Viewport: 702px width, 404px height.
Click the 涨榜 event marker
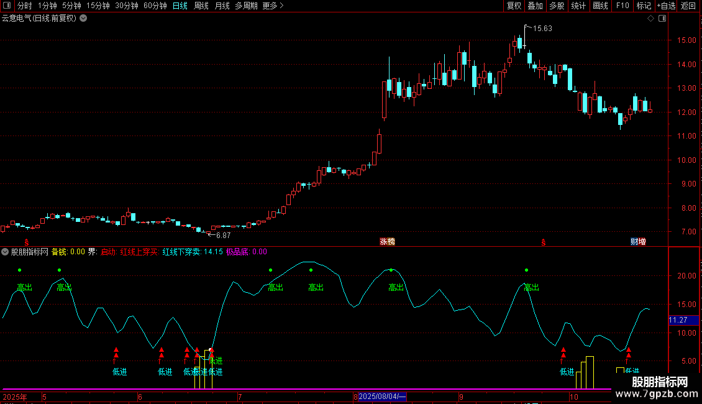coord(387,242)
